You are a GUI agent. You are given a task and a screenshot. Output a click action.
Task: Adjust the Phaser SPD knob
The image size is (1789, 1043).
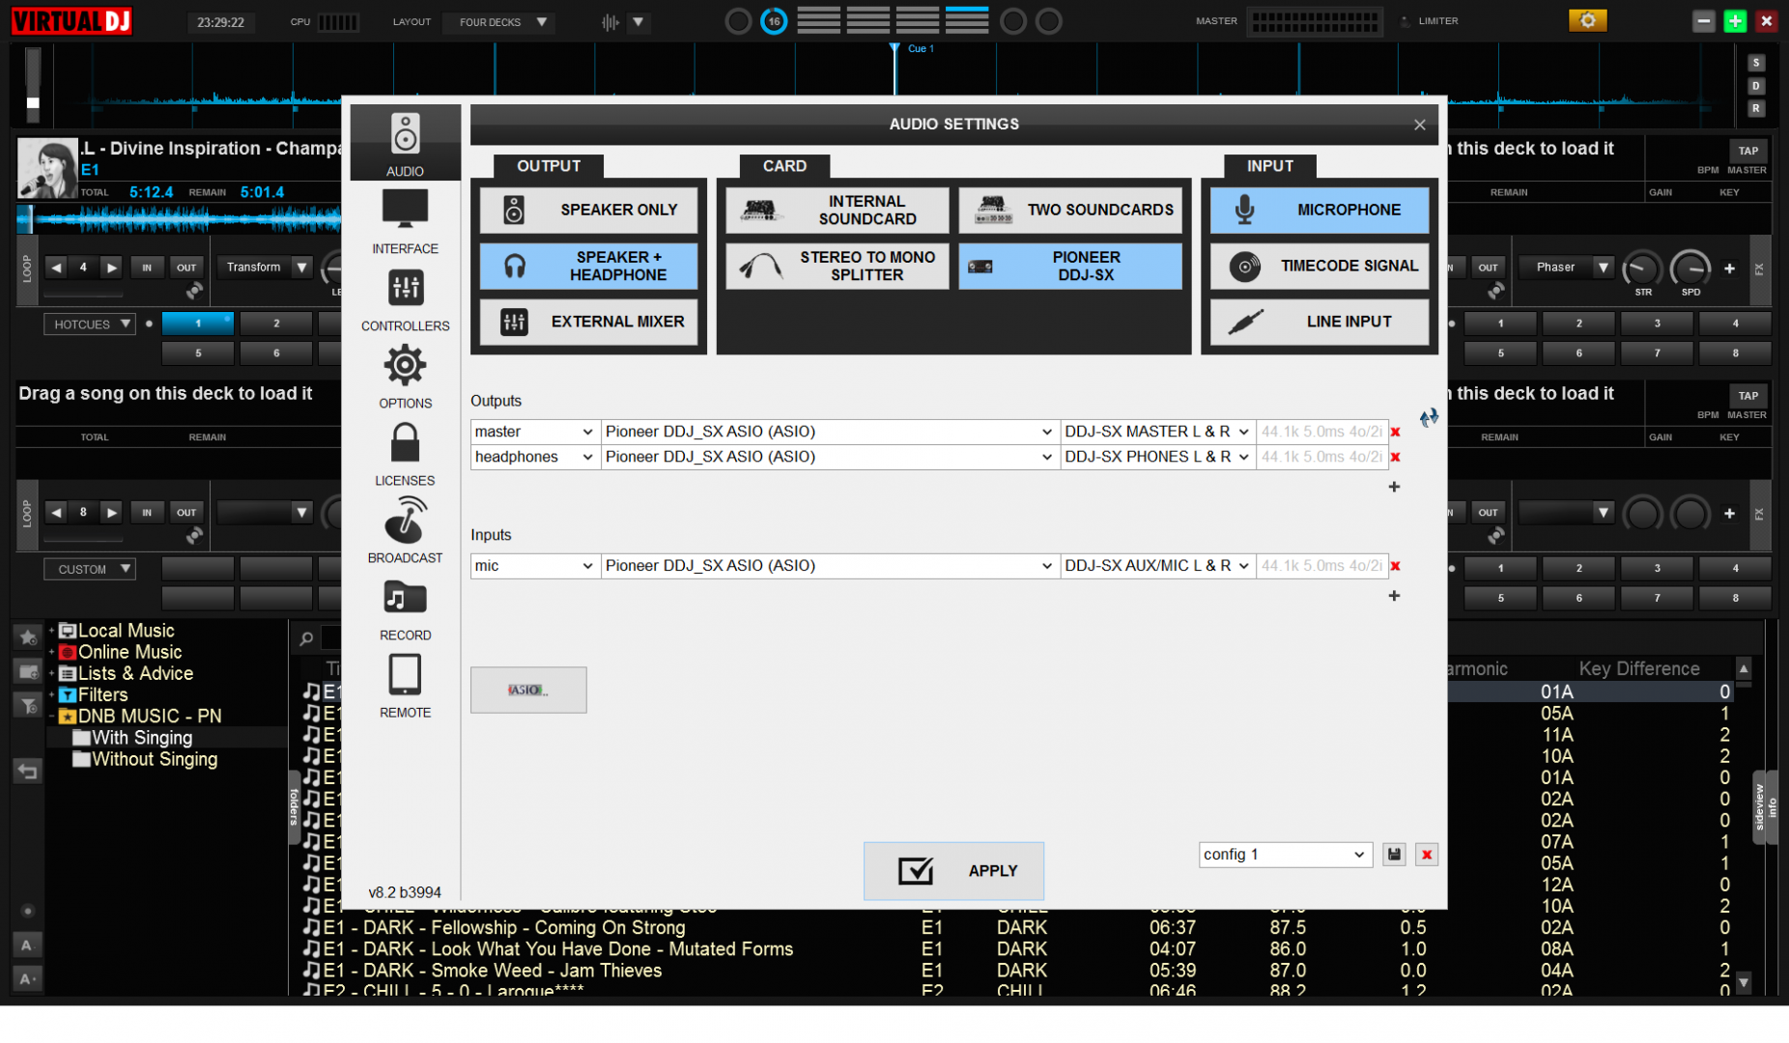point(1690,269)
